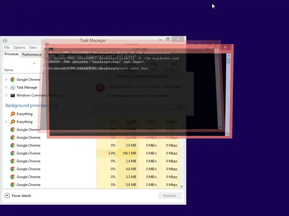Click the Name column header

(9, 70)
